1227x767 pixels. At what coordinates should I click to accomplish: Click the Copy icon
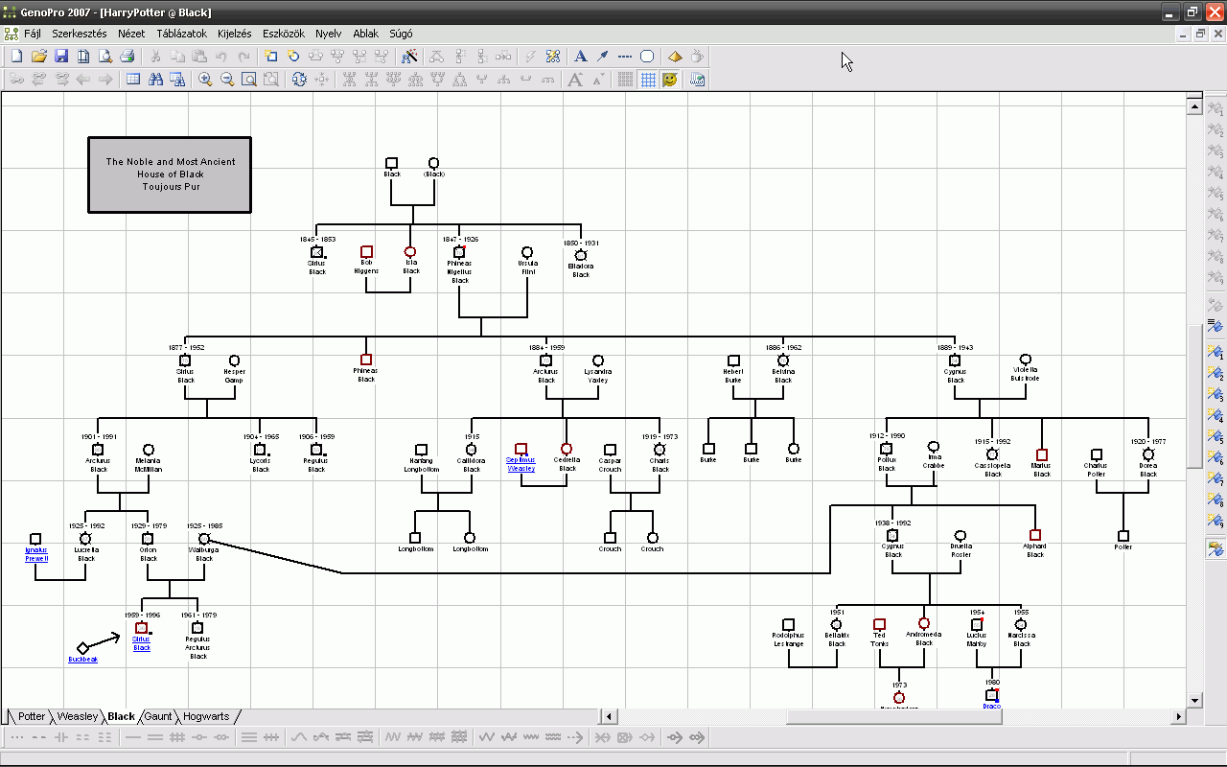[x=177, y=57]
